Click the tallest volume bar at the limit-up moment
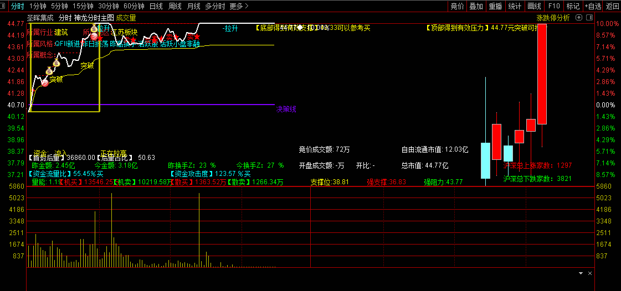This screenshot has width=621, height=291. (x=199, y=230)
